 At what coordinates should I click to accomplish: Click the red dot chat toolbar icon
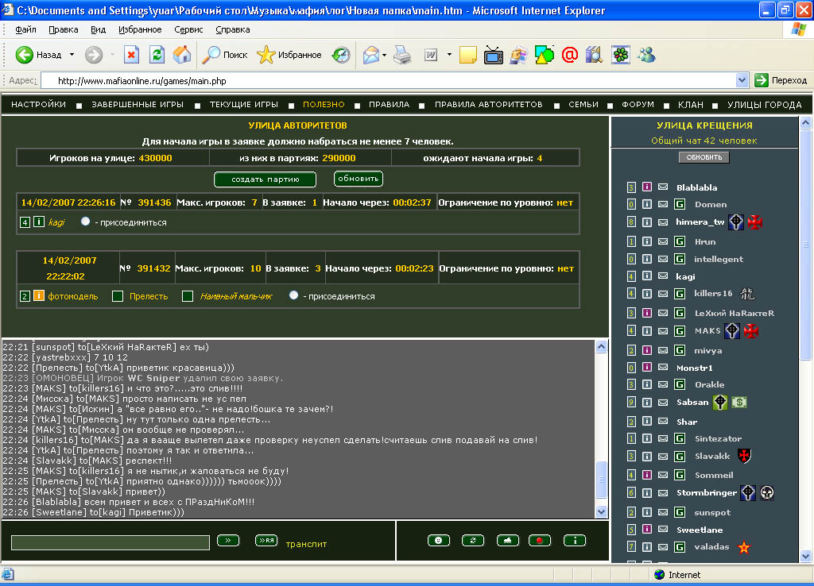pyautogui.click(x=540, y=541)
